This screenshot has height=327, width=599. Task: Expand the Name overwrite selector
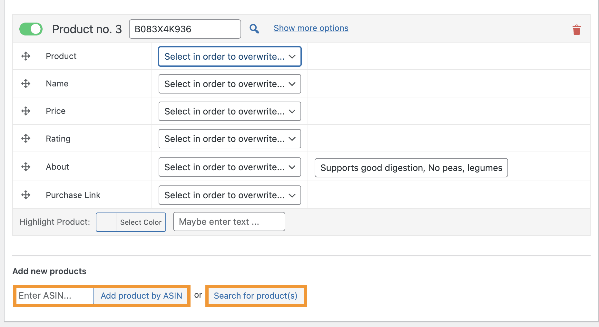pyautogui.click(x=229, y=84)
